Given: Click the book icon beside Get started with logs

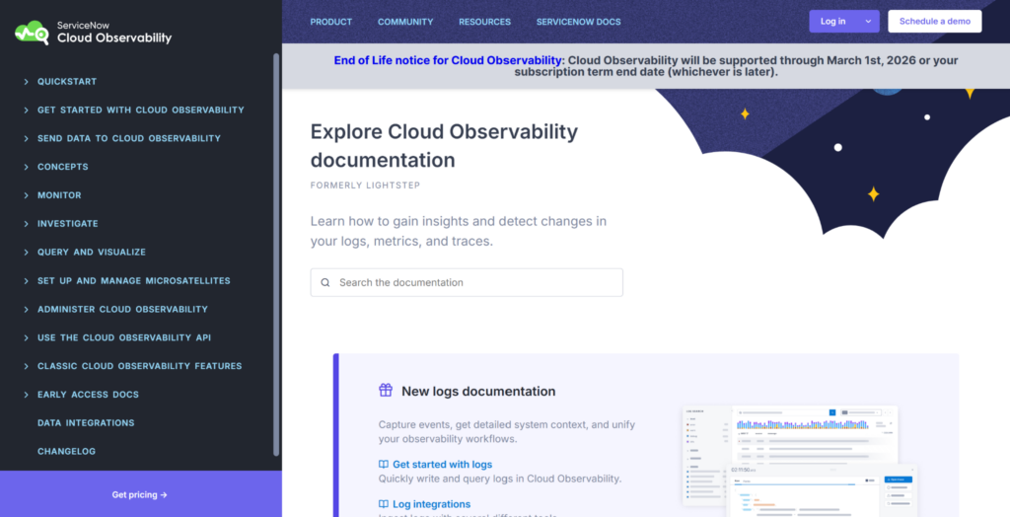Looking at the screenshot, I should pyautogui.click(x=384, y=464).
